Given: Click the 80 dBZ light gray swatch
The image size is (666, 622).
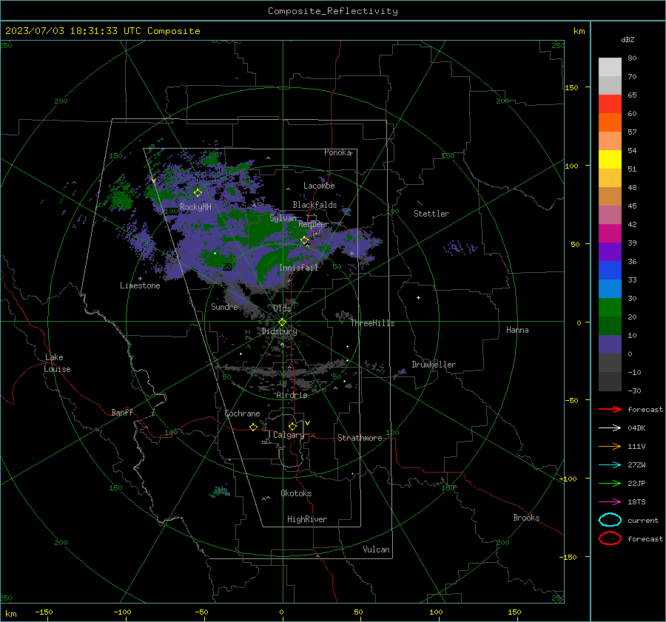Looking at the screenshot, I should pyautogui.click(x=610, y=67).
